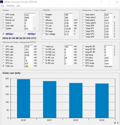The width and height of the screenshot is (120, 125).
Task: Select the batt temp radio button
Action: 83,55
